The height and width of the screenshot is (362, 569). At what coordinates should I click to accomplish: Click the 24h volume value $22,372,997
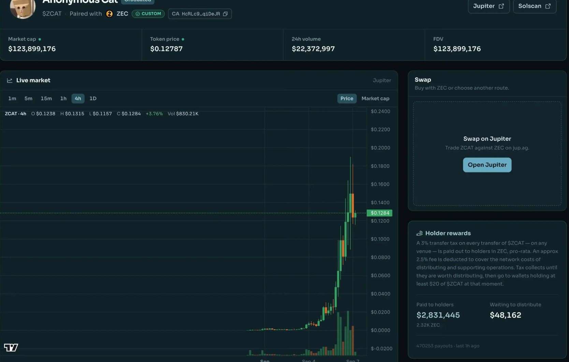tap(313, 49)
